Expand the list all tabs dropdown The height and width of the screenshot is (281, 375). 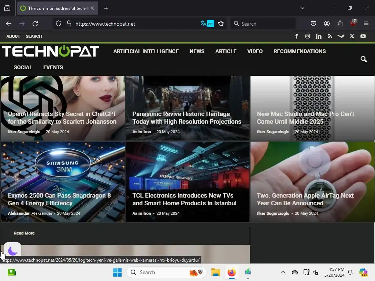pos(302,8)
